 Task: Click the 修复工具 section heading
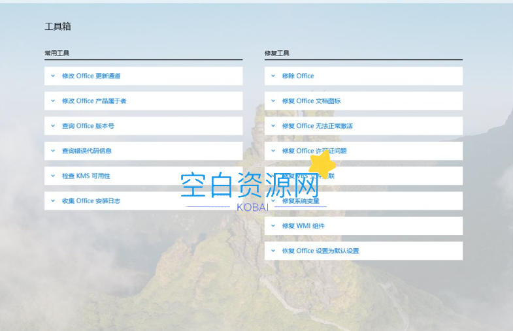pos(277,53)
